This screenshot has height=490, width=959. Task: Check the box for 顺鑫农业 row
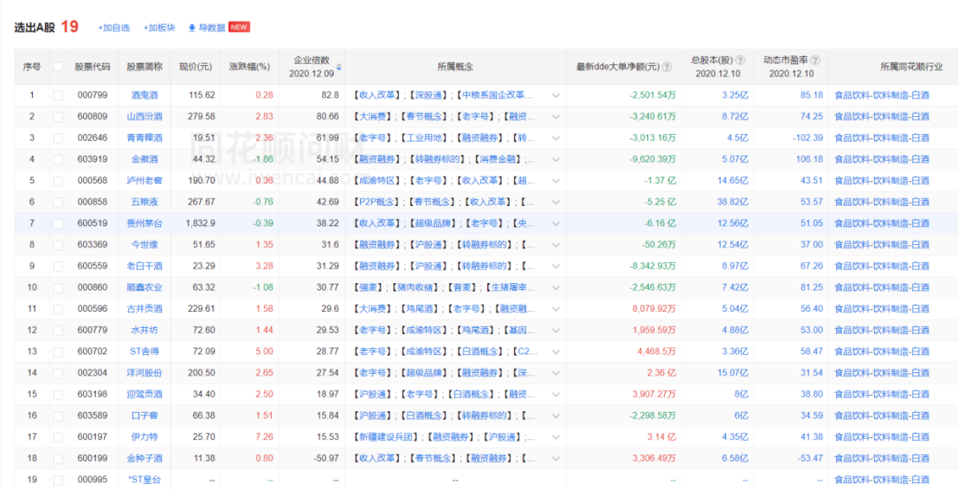57,287
